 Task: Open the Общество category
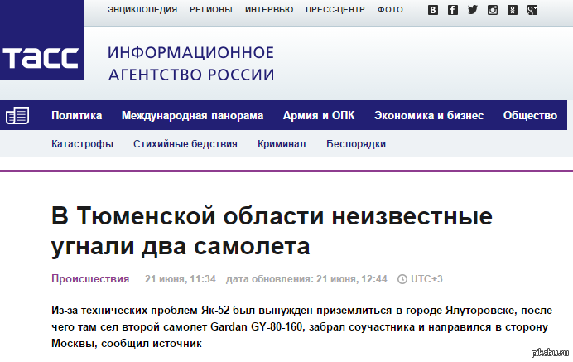pos(530,115)
